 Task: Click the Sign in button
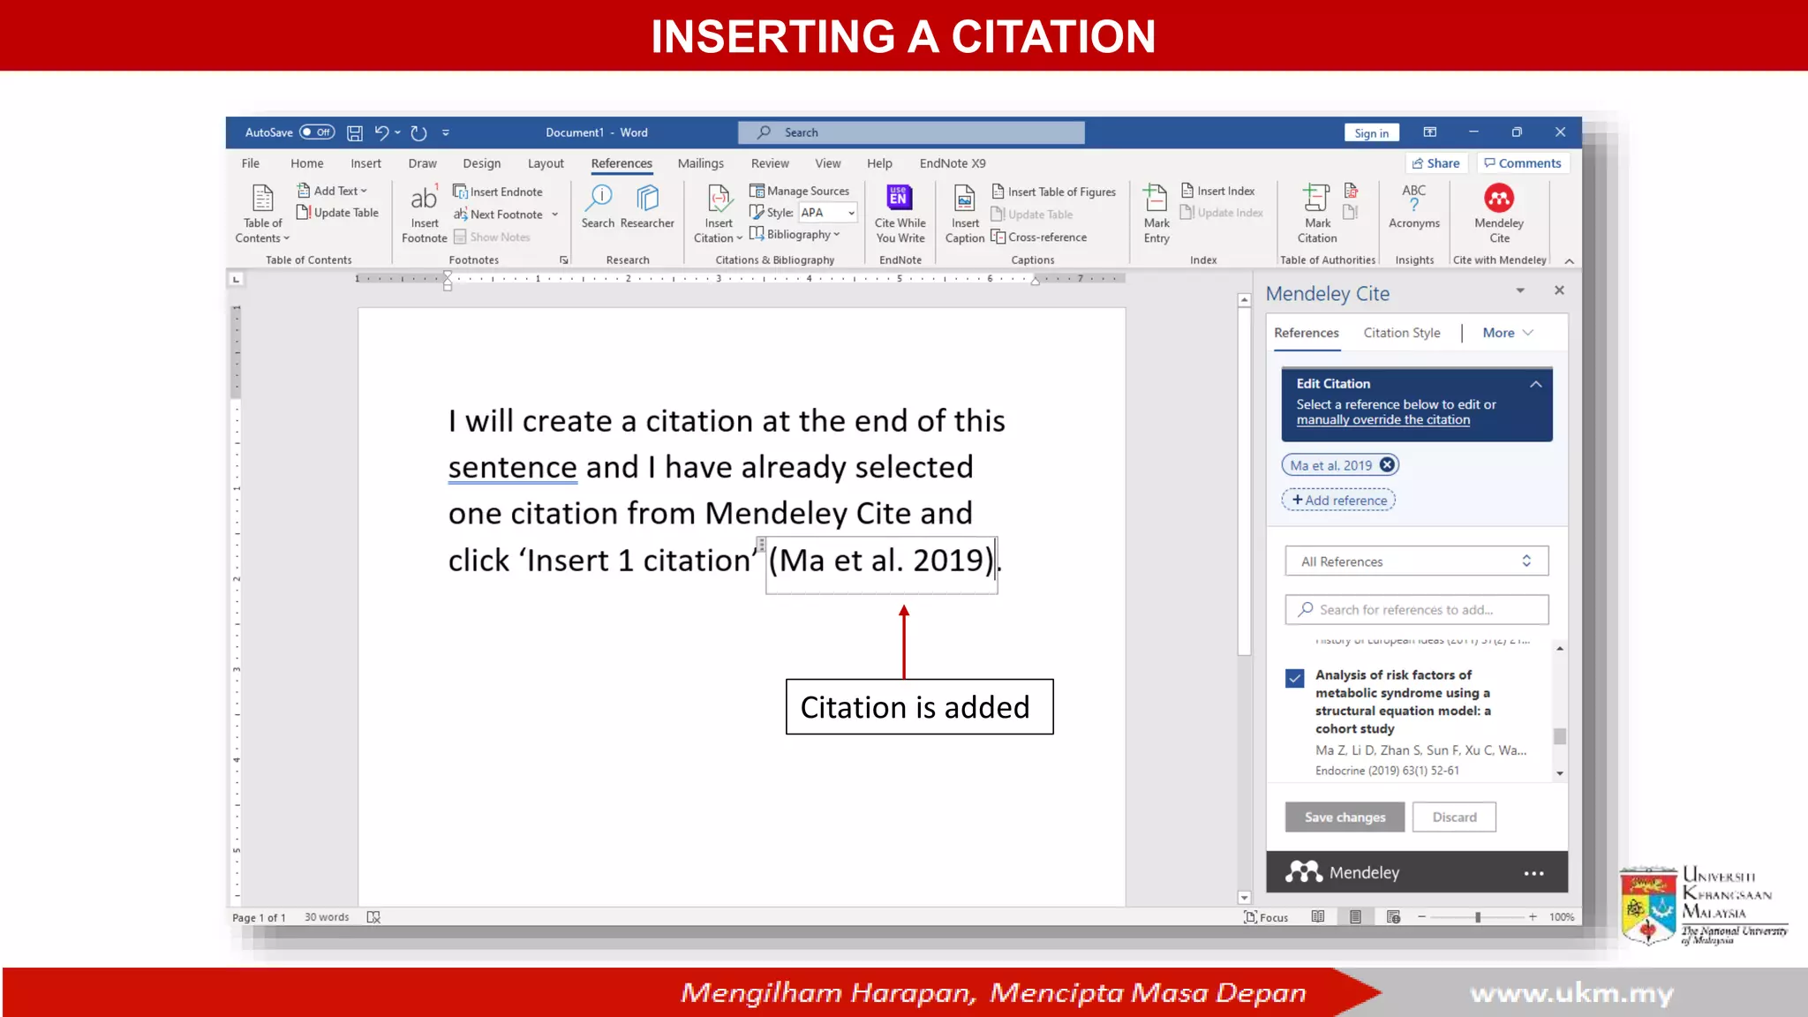click(1371, 133)
